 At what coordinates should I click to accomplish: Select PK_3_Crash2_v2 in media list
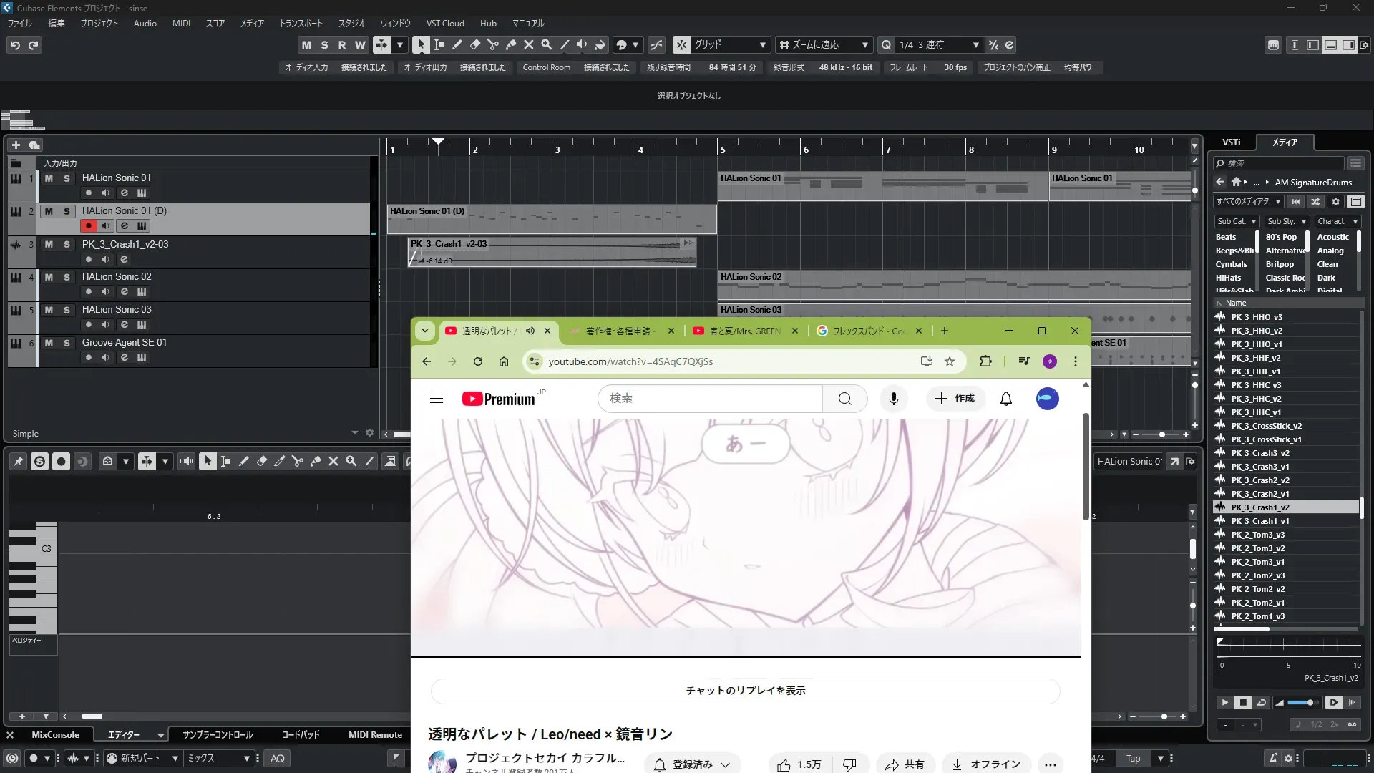click(x=1259, y=480)
